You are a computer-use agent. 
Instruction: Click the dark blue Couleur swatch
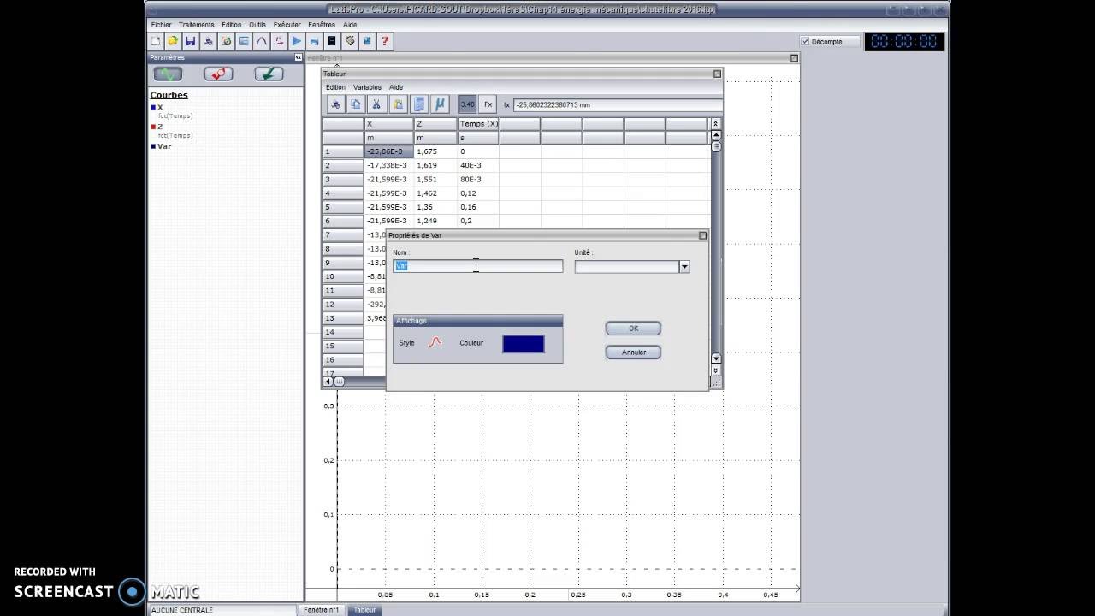pyautogui.click(x=524, y=343)
